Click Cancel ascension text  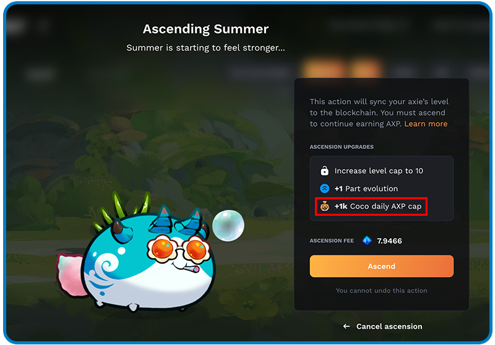click(x=389, y=326)
